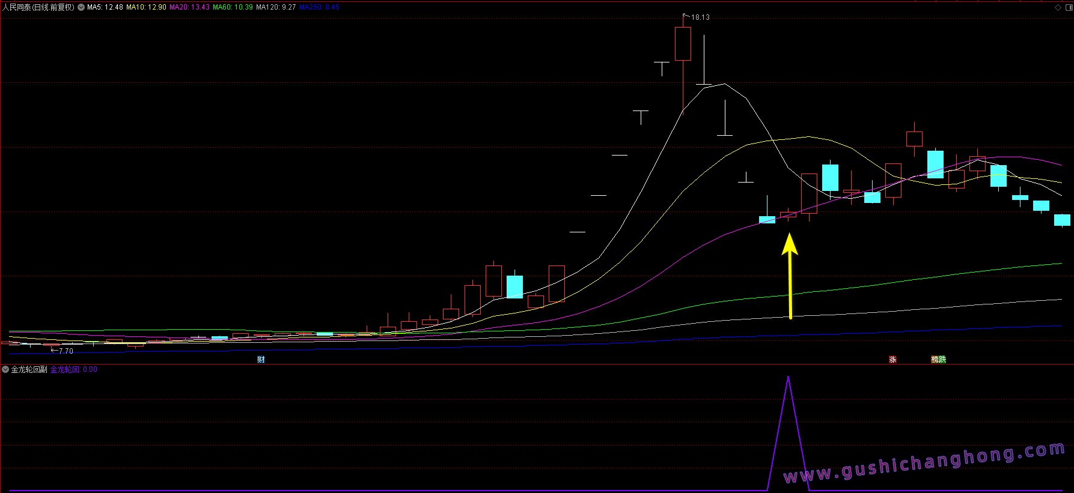1074x493 pixels.
Task: Click the brown 榜 marker icon
Action: [935, 359]
